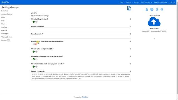Open the Logs dropdown menu

[x=137, y=2]
